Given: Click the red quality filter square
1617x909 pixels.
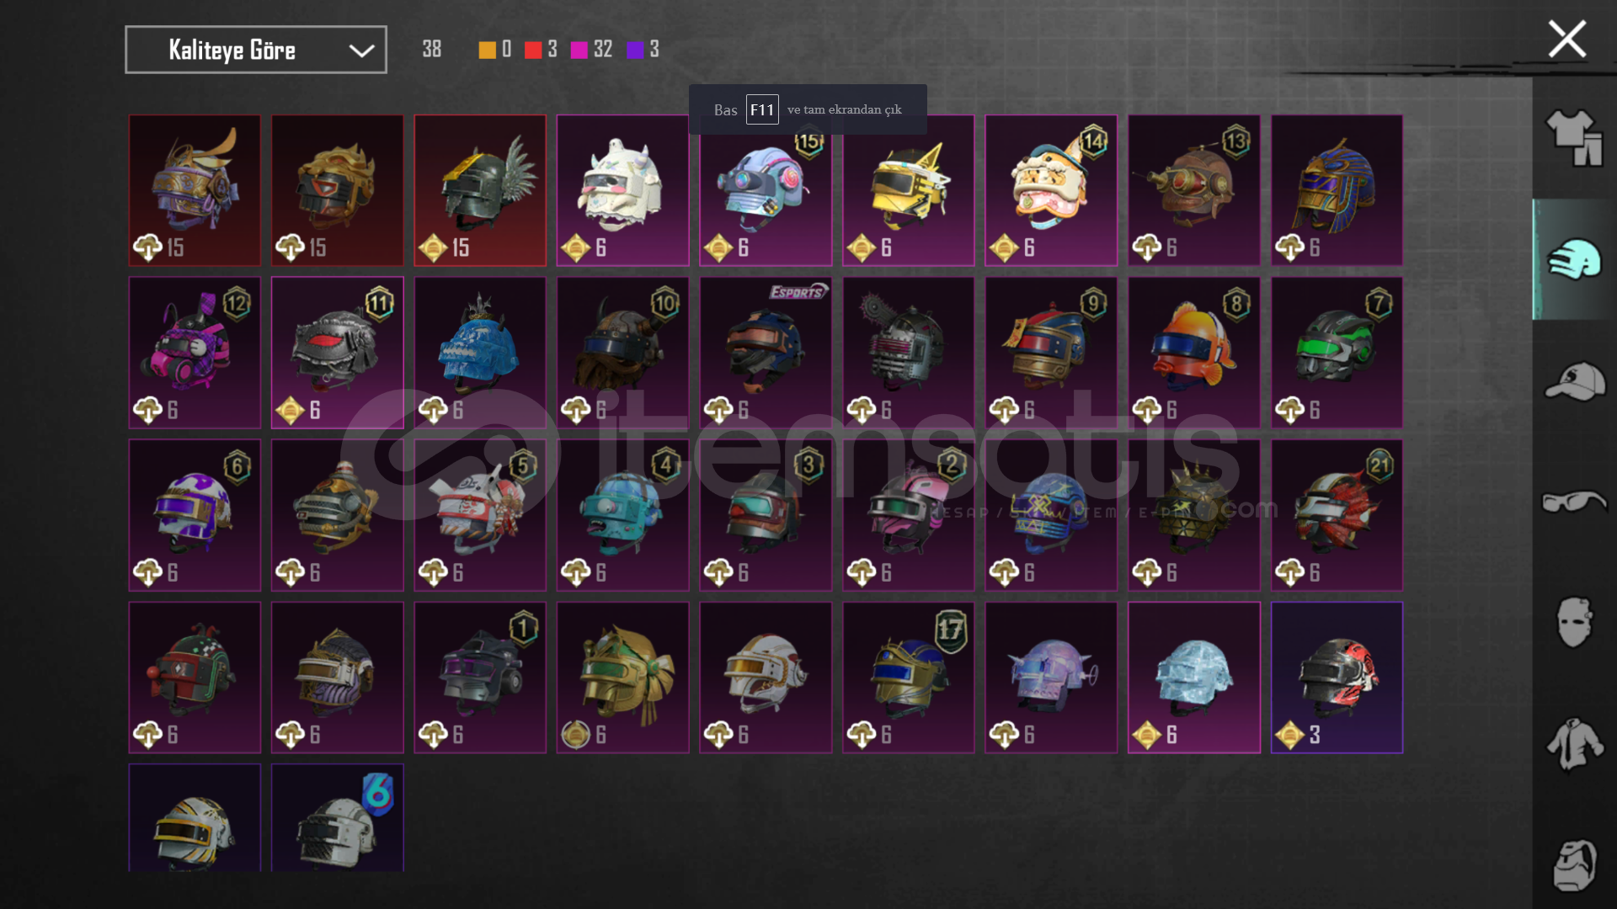Looking at the screenshot, I should tap(533, 50).
